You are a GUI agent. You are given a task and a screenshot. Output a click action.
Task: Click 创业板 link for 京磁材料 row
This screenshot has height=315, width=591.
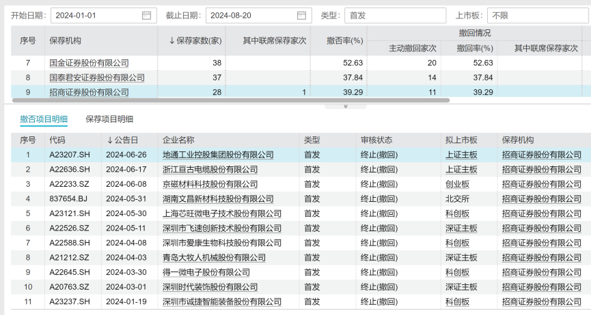[x=457, y=184]
